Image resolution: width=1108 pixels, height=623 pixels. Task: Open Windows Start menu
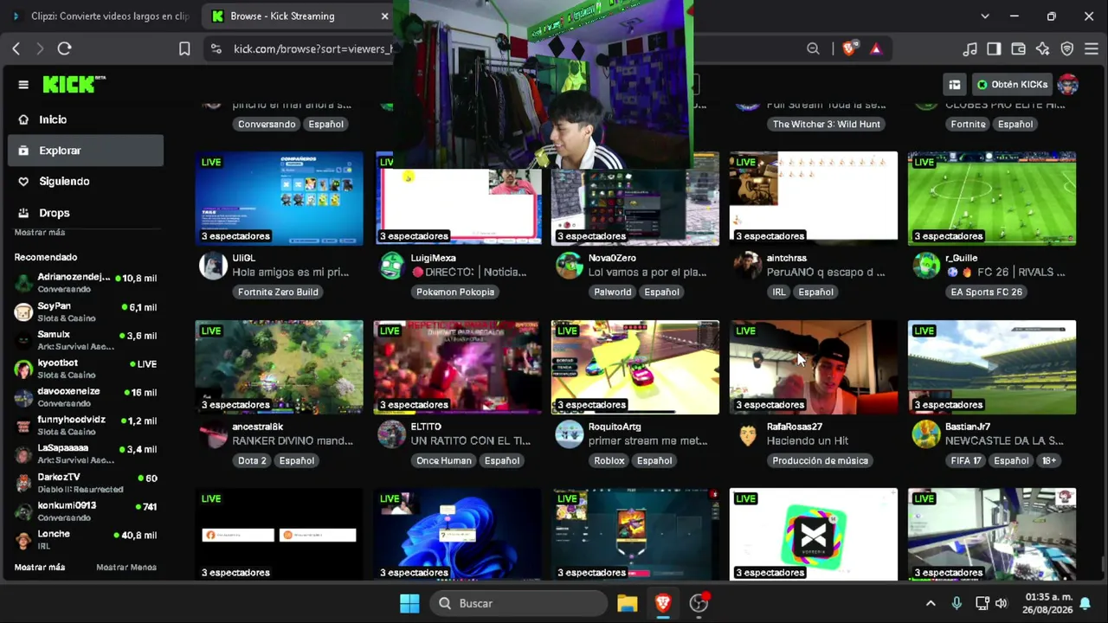pos(409,604)
